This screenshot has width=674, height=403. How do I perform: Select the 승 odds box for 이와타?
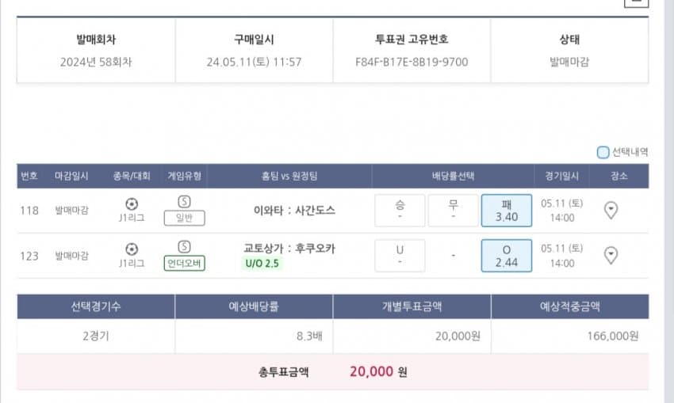[x=400, y=211]
